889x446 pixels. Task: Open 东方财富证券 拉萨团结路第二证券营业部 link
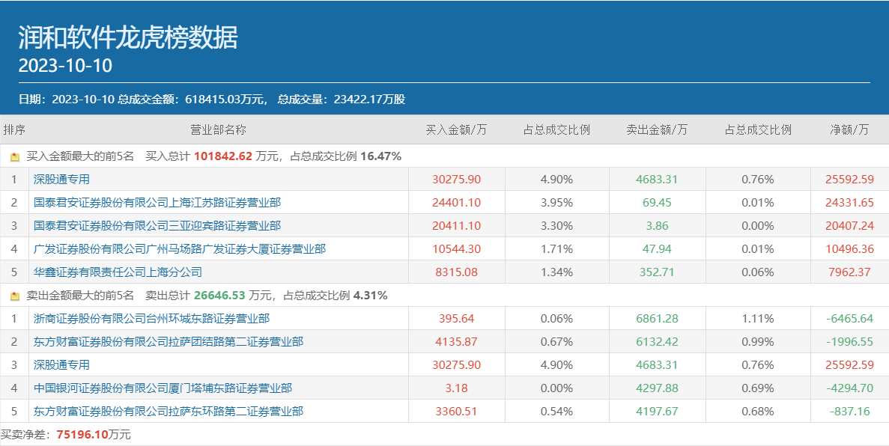pos(169,342)
